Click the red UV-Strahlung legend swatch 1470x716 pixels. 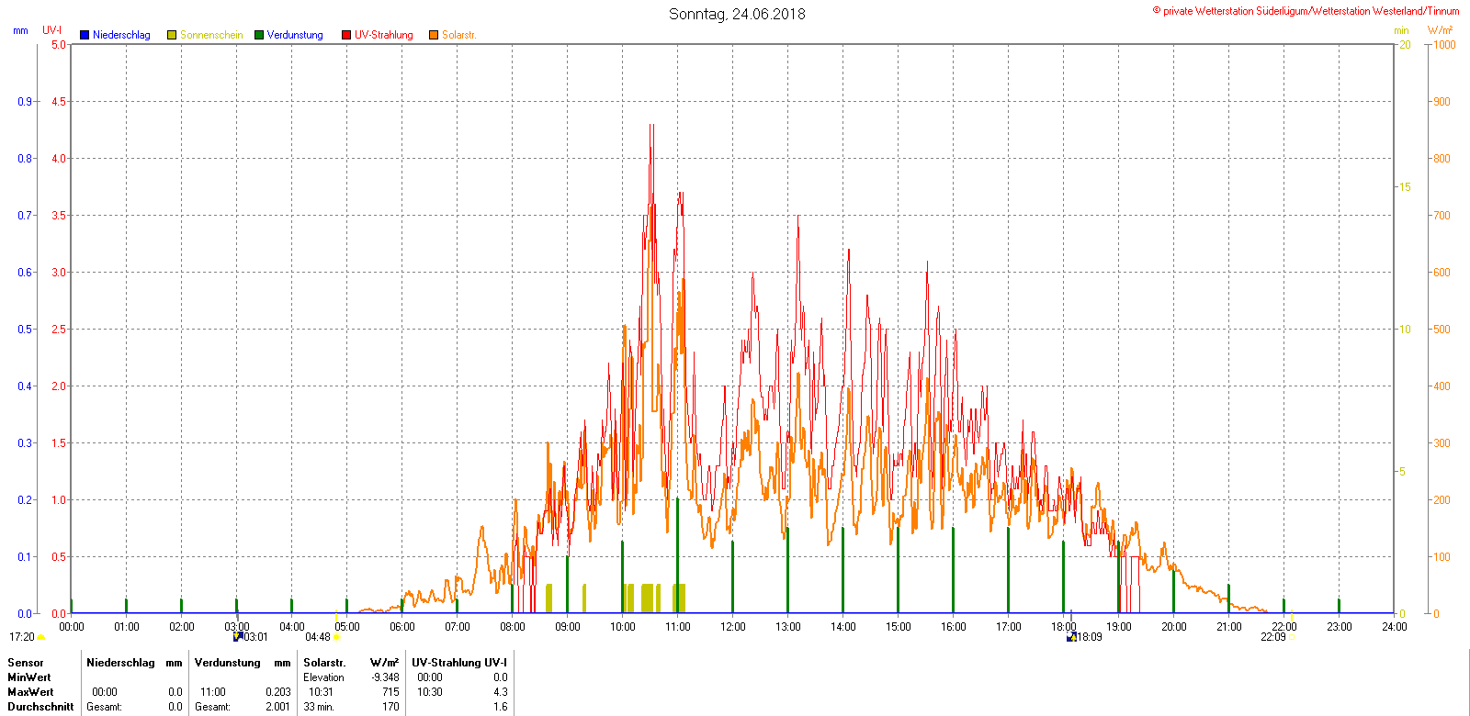pos(346,35)
